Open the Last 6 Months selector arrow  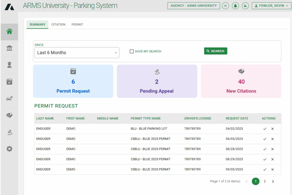[115, 53]
